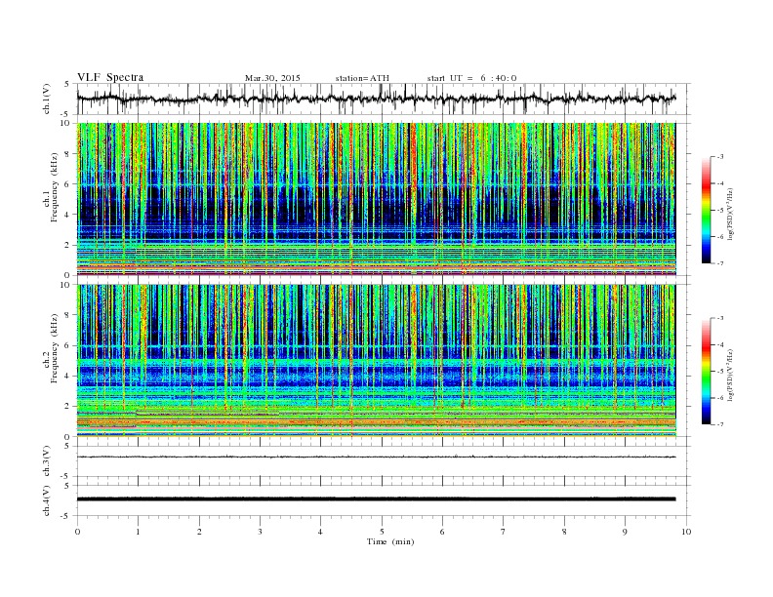
Task: Click the "8" kHz tick of ch.2 spectrogram
Action: (x=68, y=315)
